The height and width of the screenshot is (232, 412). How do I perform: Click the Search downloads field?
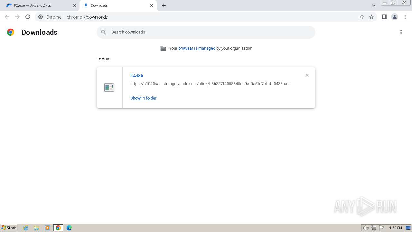pos(206,32)
